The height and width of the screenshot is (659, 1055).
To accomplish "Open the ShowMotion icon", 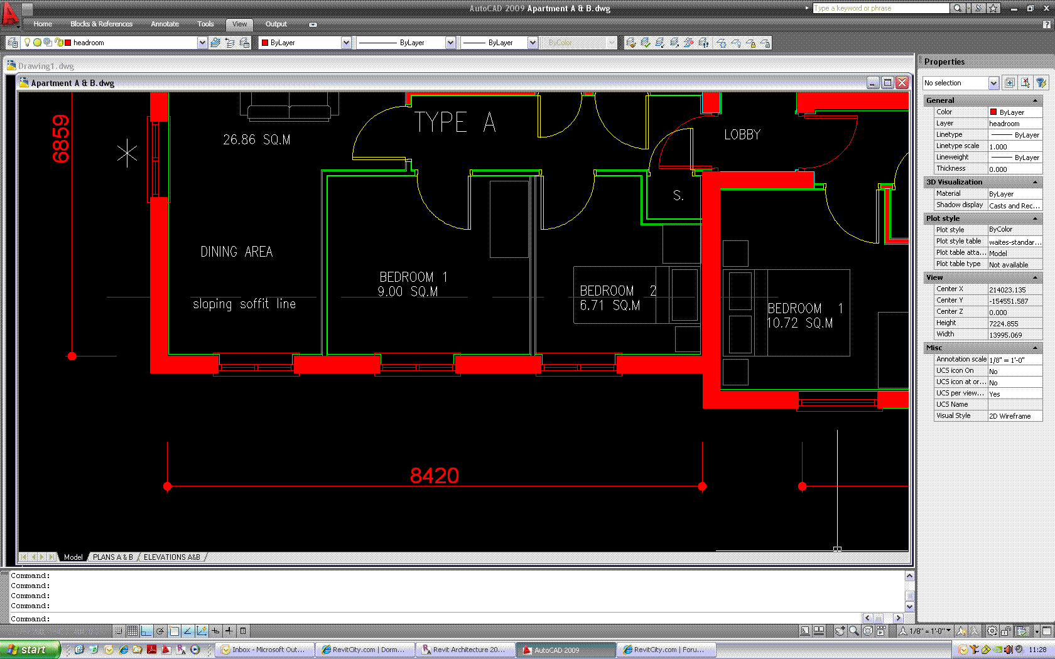I will click(881, 631).
